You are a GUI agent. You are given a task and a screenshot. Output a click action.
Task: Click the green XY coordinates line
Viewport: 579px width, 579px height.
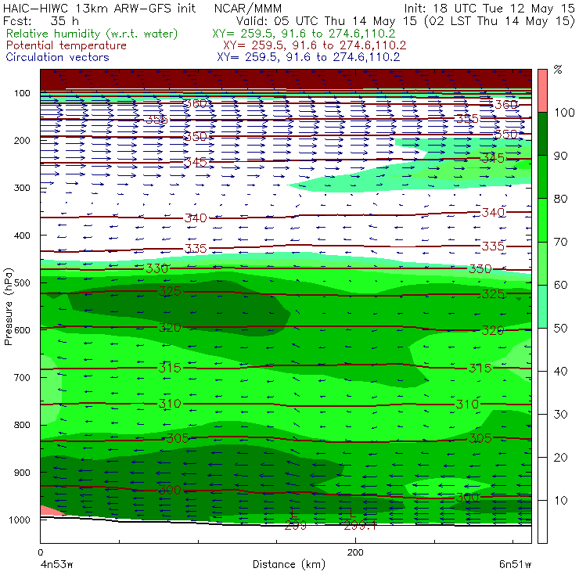coord(304,34)
